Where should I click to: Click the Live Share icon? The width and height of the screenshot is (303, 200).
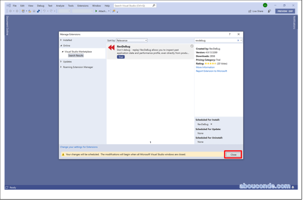click(250, 11)
